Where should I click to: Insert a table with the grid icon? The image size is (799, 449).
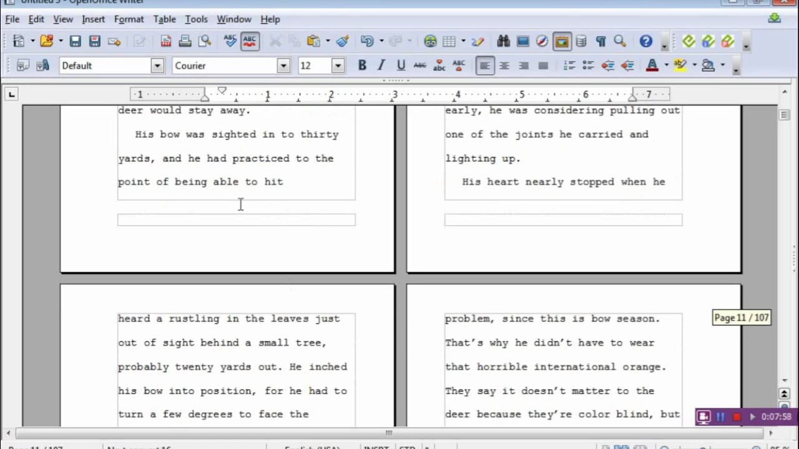pos(449,41)
